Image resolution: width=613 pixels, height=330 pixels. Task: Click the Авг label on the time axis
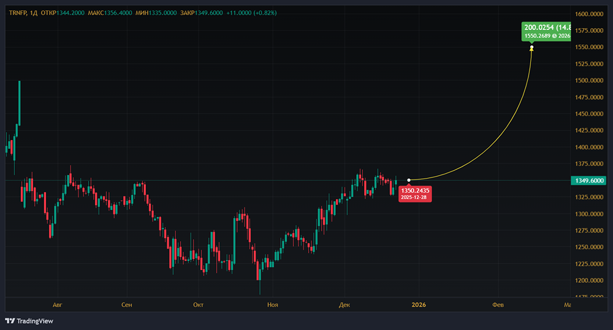58,304
